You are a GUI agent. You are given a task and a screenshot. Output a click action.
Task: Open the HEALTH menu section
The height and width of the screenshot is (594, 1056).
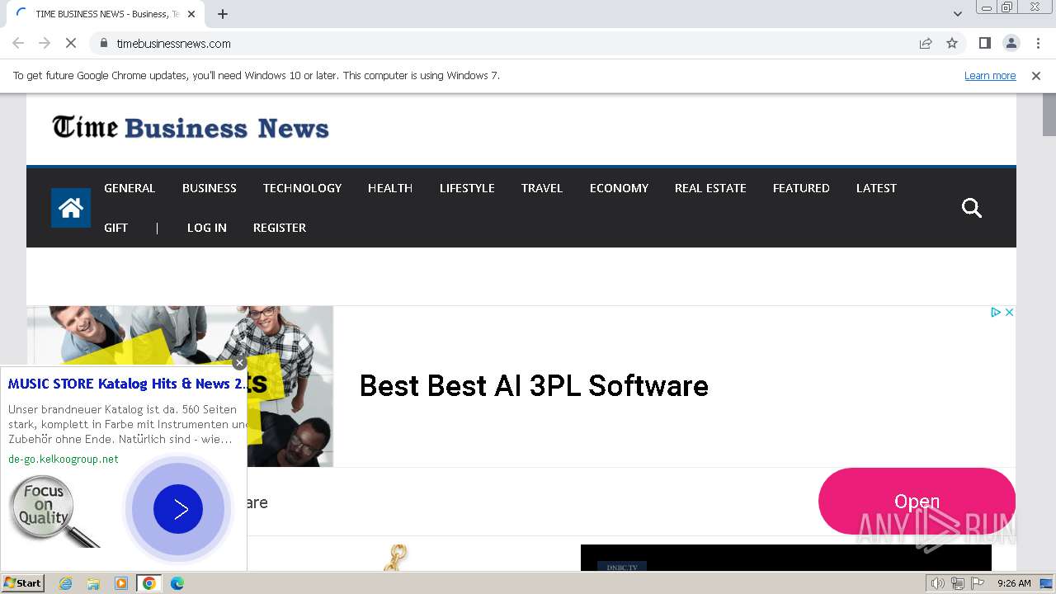pos(390,188)
